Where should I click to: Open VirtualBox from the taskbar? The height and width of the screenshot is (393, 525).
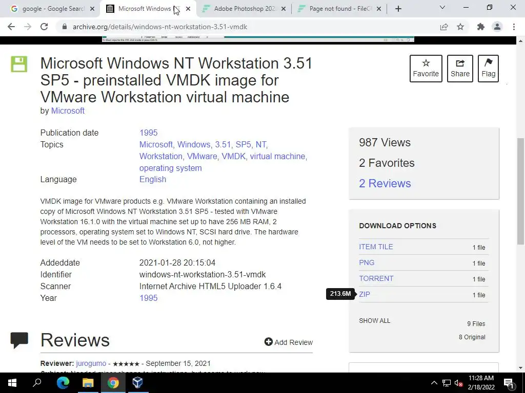pos(137,383)
